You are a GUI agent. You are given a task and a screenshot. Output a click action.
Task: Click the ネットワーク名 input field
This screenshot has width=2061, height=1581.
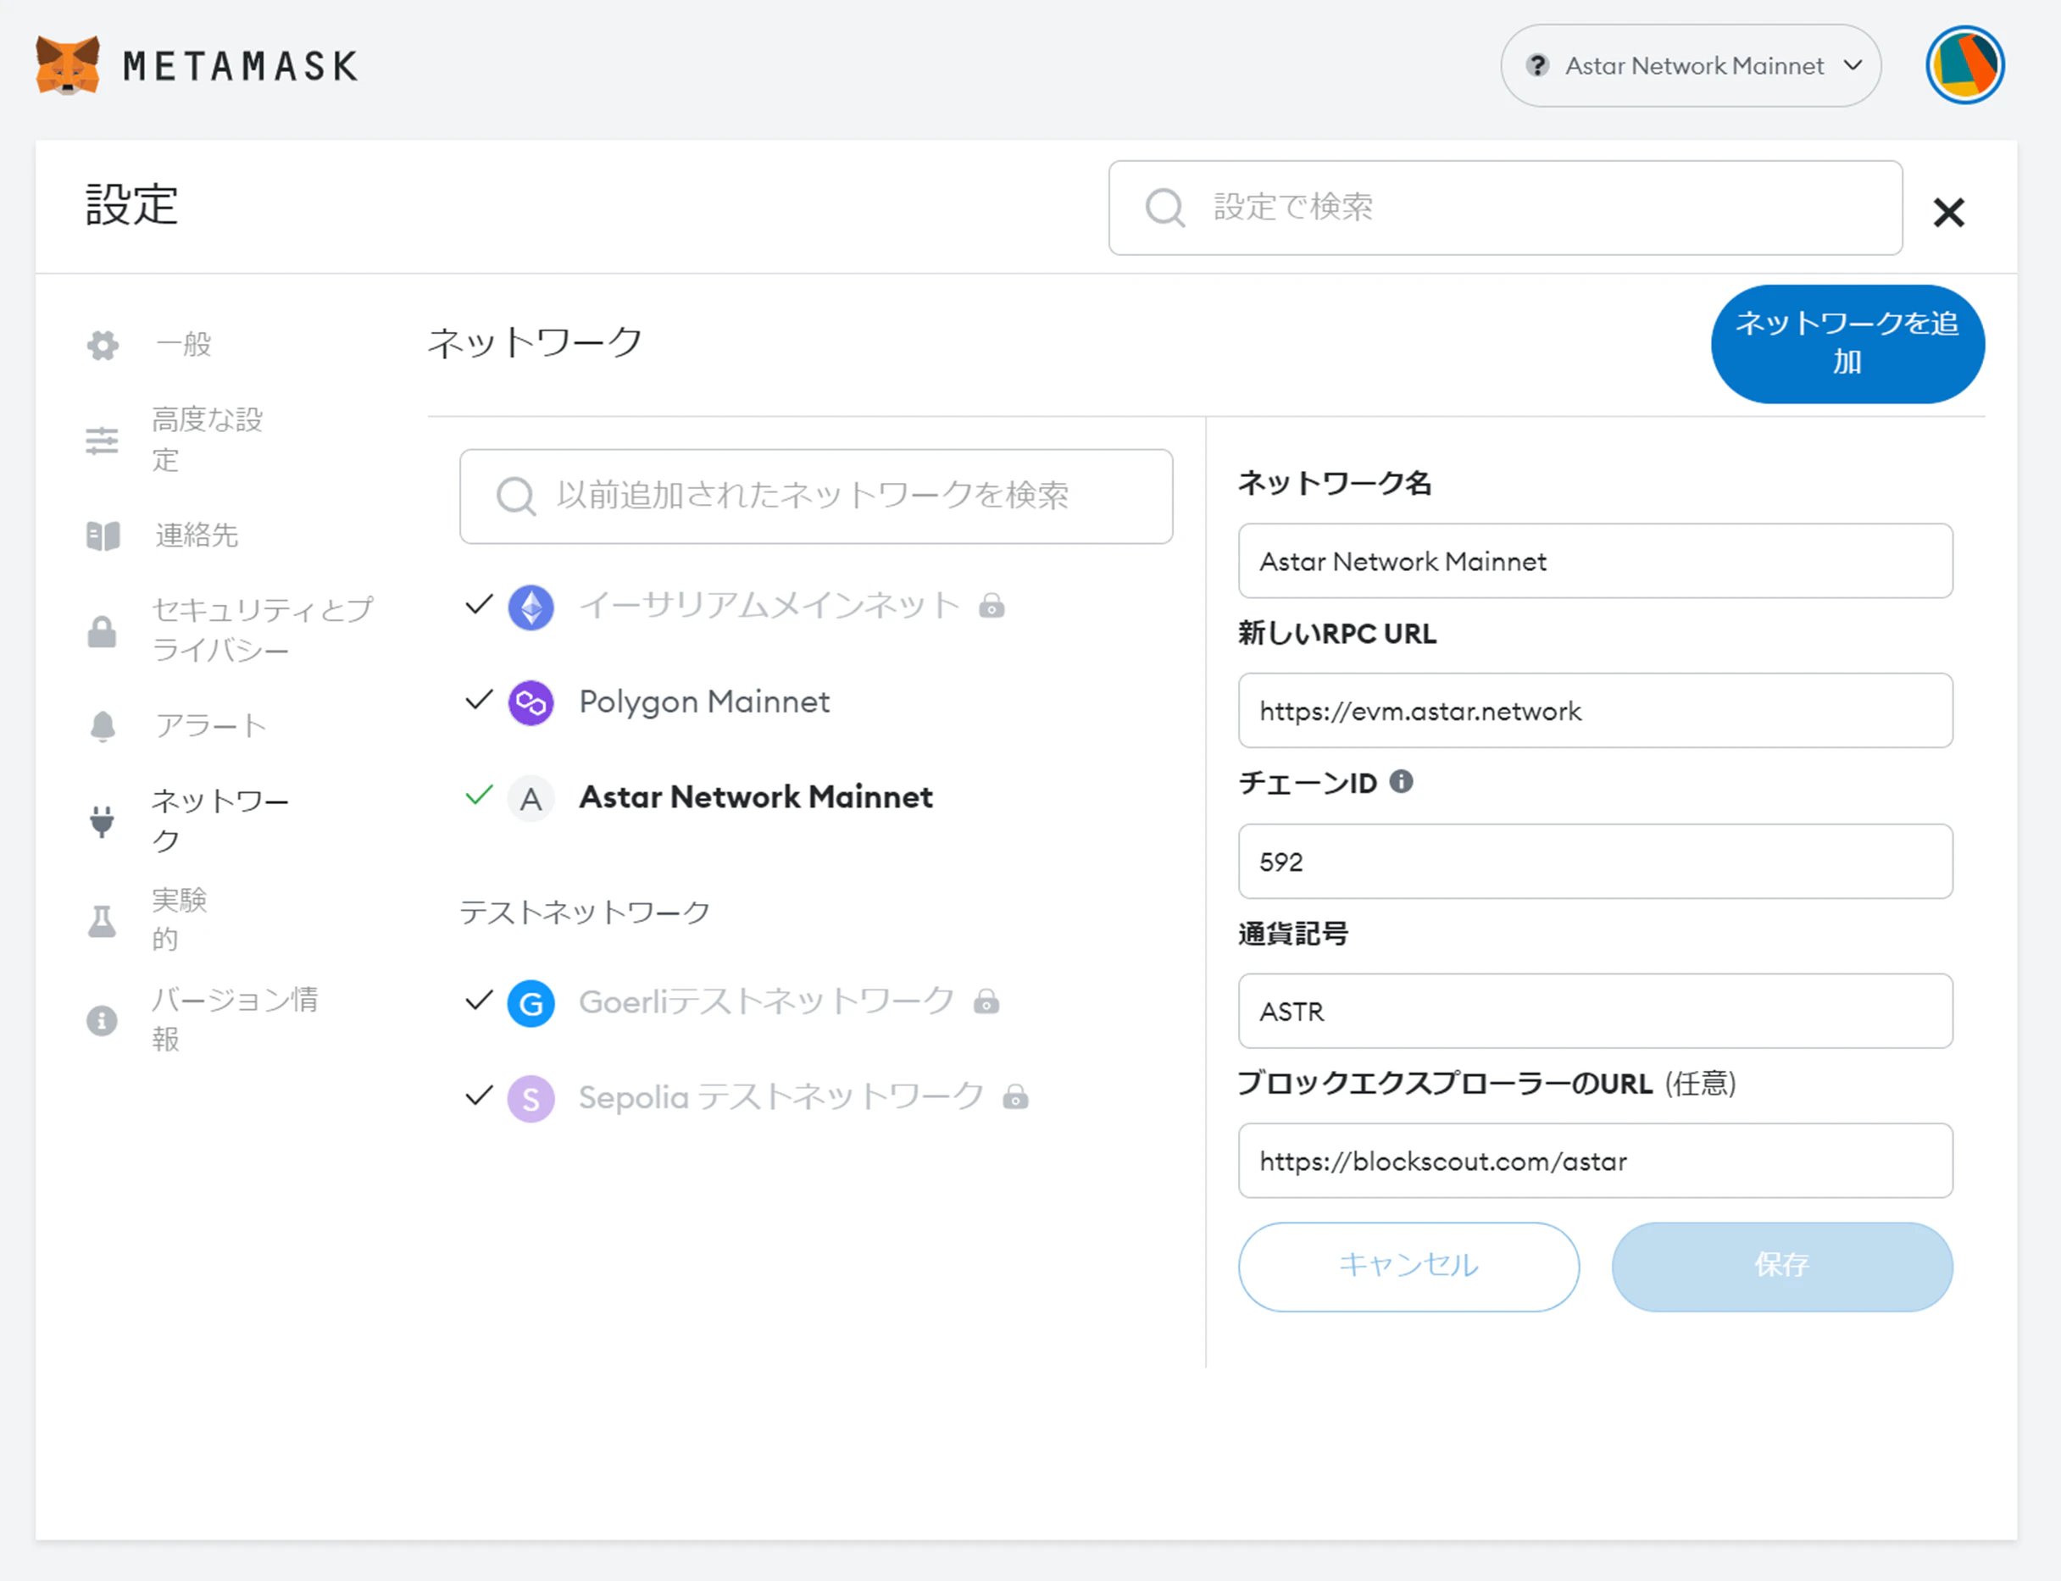pos(1595,561)
